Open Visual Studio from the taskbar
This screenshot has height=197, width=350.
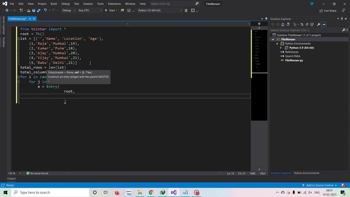pos(174,193)
